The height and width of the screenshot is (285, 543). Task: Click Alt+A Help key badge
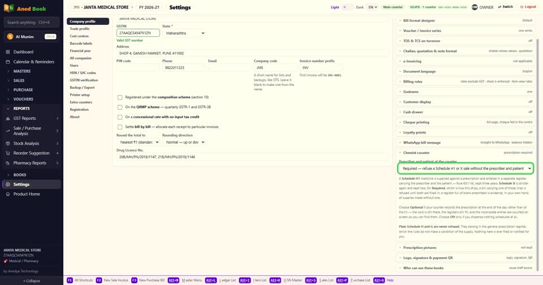pyautogui.click(x=379, y=280)
